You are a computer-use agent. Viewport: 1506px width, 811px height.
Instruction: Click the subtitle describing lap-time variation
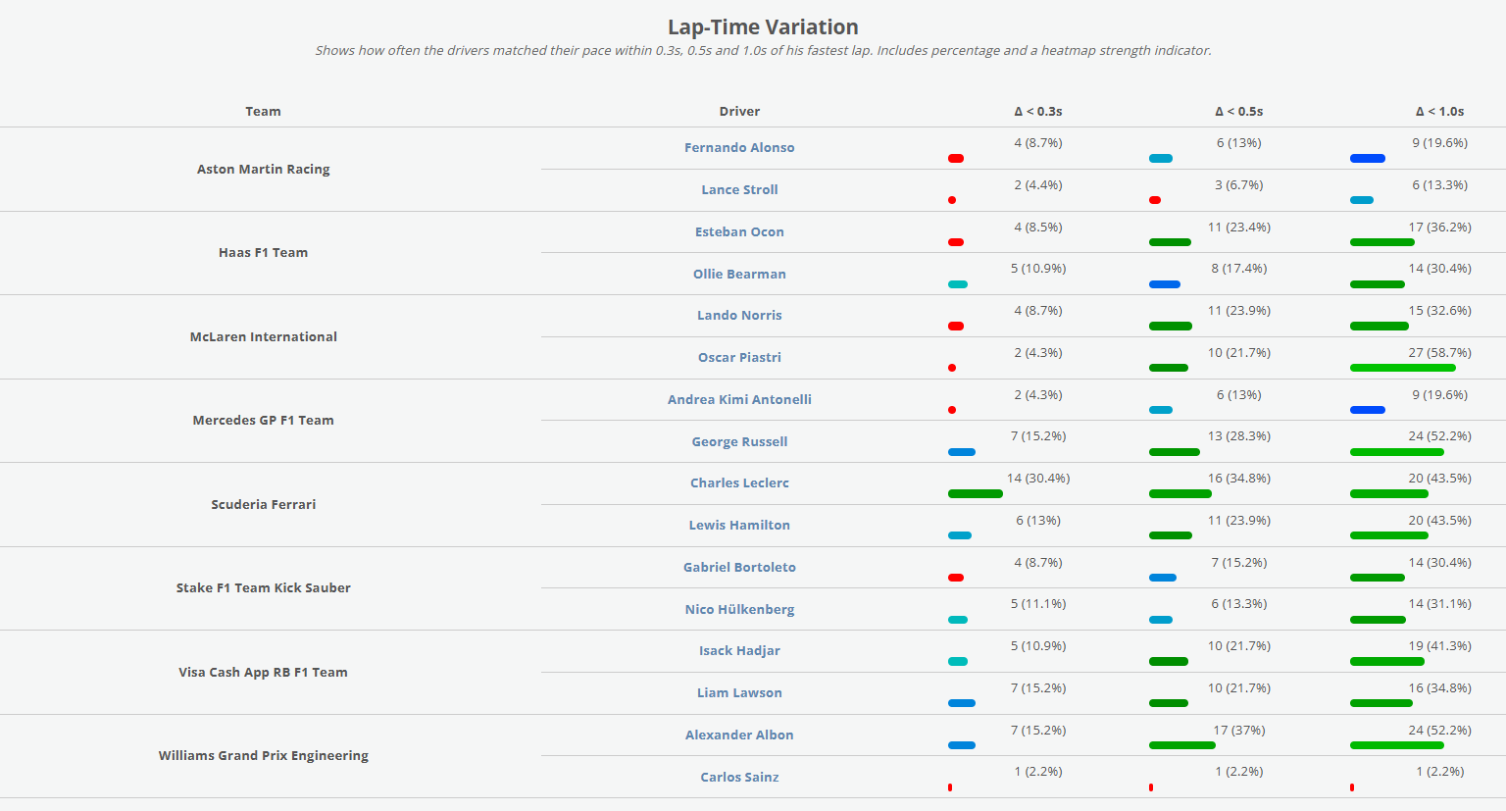tap(763, 50)
